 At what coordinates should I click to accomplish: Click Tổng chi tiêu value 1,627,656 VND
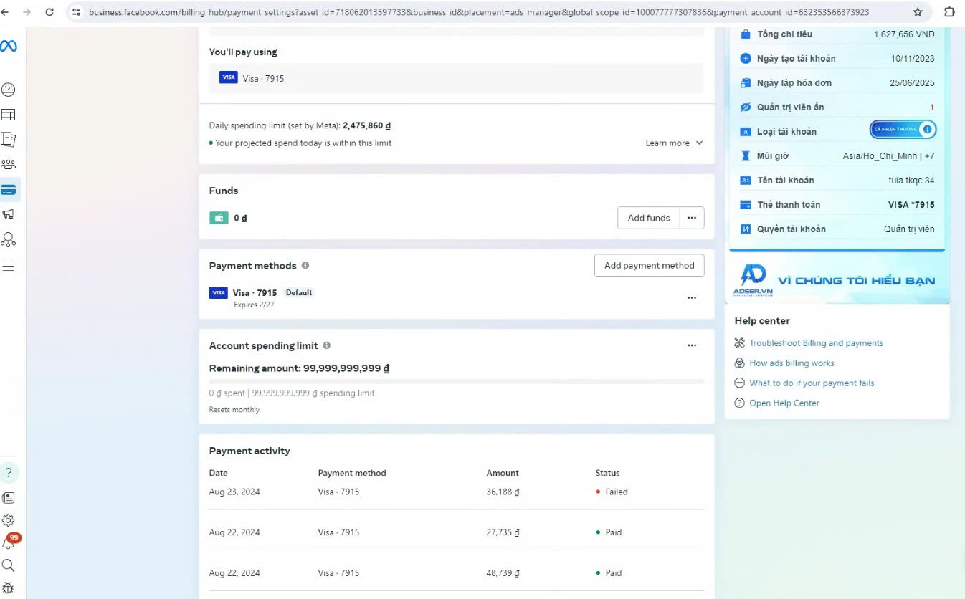pos(904,34)
